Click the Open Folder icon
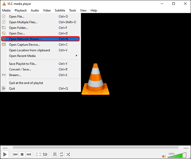Image resolution: width=191 pixels, height=159 pixels. click(4, 27)
